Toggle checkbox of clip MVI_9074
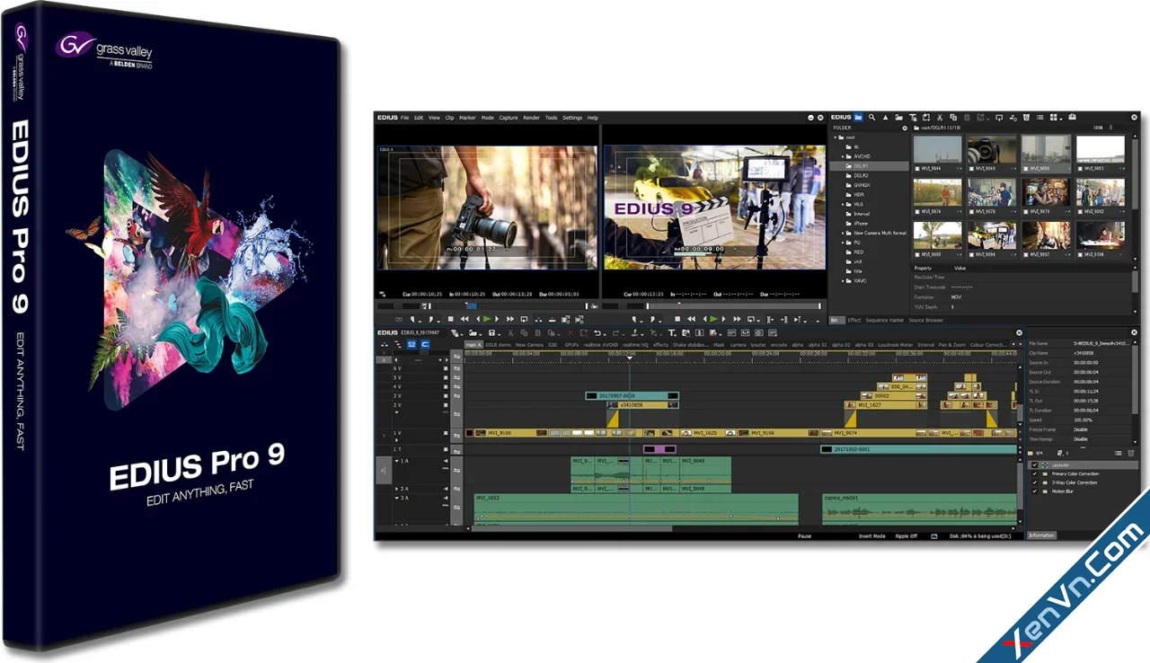1150x663 pixels. pyautogui.click(x=916, y=211)
